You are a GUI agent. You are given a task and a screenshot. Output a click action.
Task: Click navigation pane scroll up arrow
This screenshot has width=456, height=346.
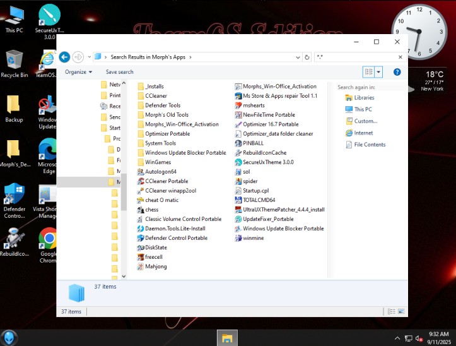(x=124, y=83)
